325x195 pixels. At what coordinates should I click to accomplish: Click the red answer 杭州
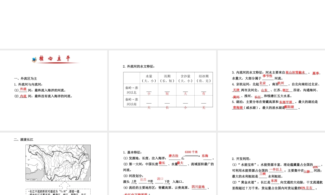[x=281, y=83]
